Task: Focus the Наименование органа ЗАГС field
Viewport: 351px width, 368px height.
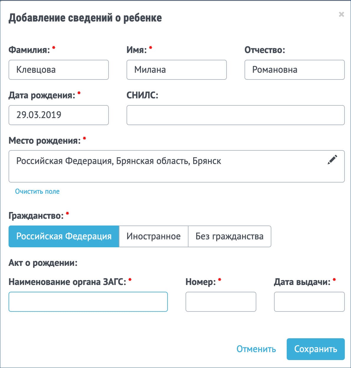Action: (88, 302)
